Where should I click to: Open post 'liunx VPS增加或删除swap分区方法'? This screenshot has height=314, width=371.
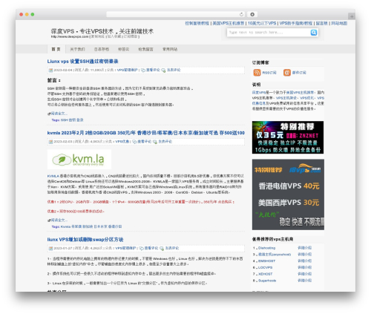(x=85, y=240)
